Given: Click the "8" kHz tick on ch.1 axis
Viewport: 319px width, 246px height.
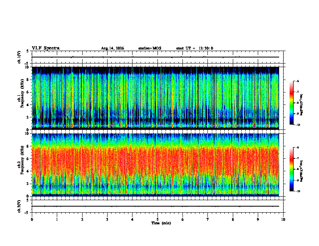Looking at the screenshot, I should 28,80.
